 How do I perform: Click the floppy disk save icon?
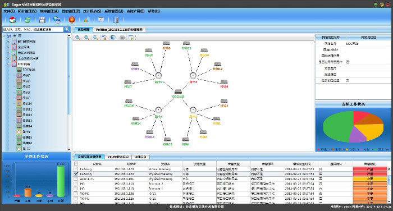pos(42,20)
